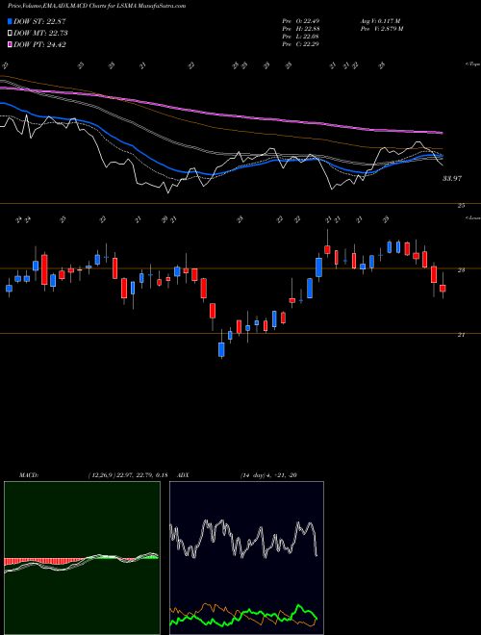Image resolution: width=481 pixels, height=635 pixels.
Task: Click the magenta DOW PT legend swatch
Action: 10,44
